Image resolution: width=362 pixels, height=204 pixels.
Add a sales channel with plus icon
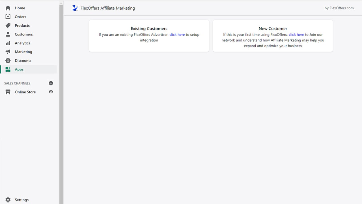click(51, 83)
